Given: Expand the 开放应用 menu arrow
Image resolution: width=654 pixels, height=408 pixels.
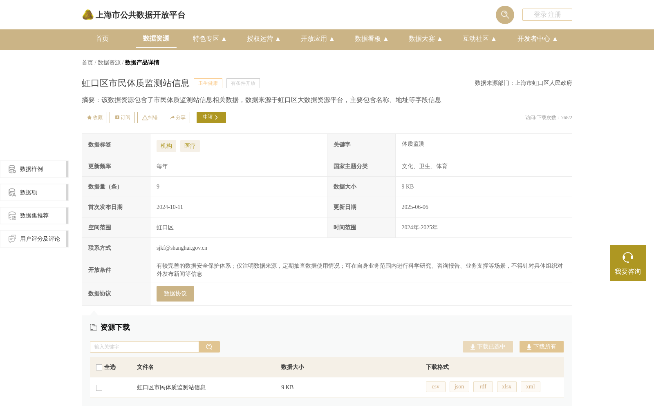Looking at the screenshot, I should point(332,39).
